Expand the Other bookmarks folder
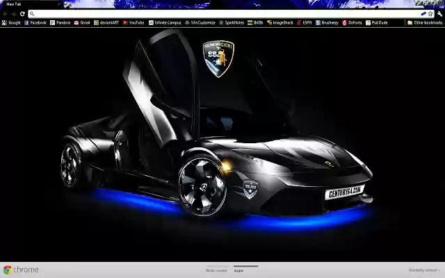Screen dimensions: 445x278 pos(425,23)
